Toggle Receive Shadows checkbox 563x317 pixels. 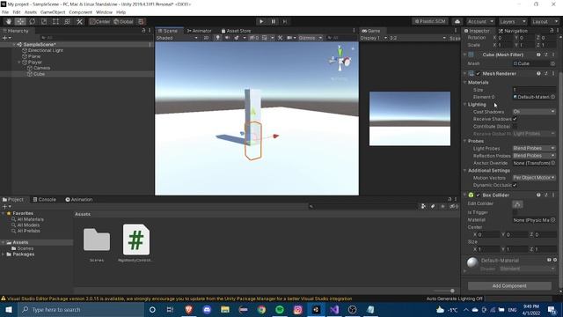coord(515,119)
